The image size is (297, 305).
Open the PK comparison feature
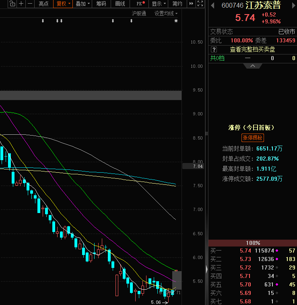point(140,4)
